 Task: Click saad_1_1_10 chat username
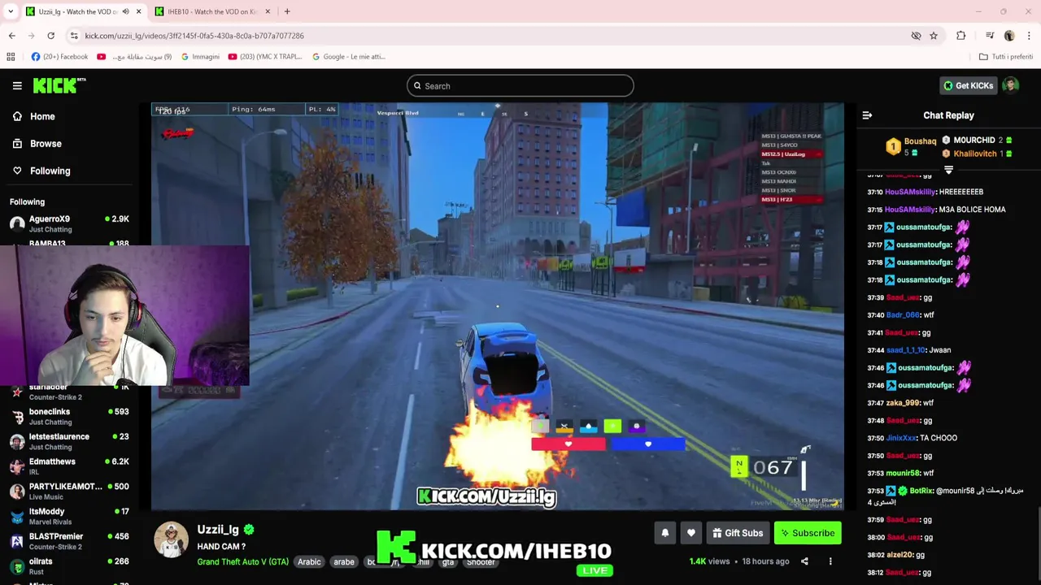(906, 350)
